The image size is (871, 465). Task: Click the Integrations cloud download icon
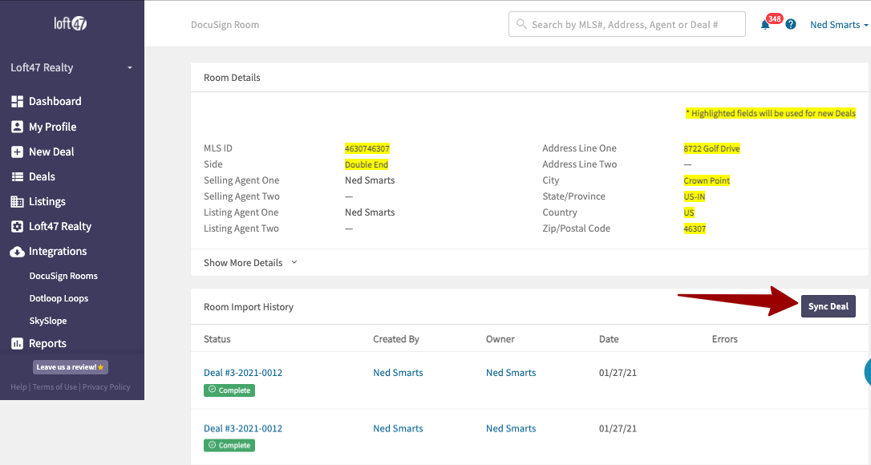coord(17,252)
